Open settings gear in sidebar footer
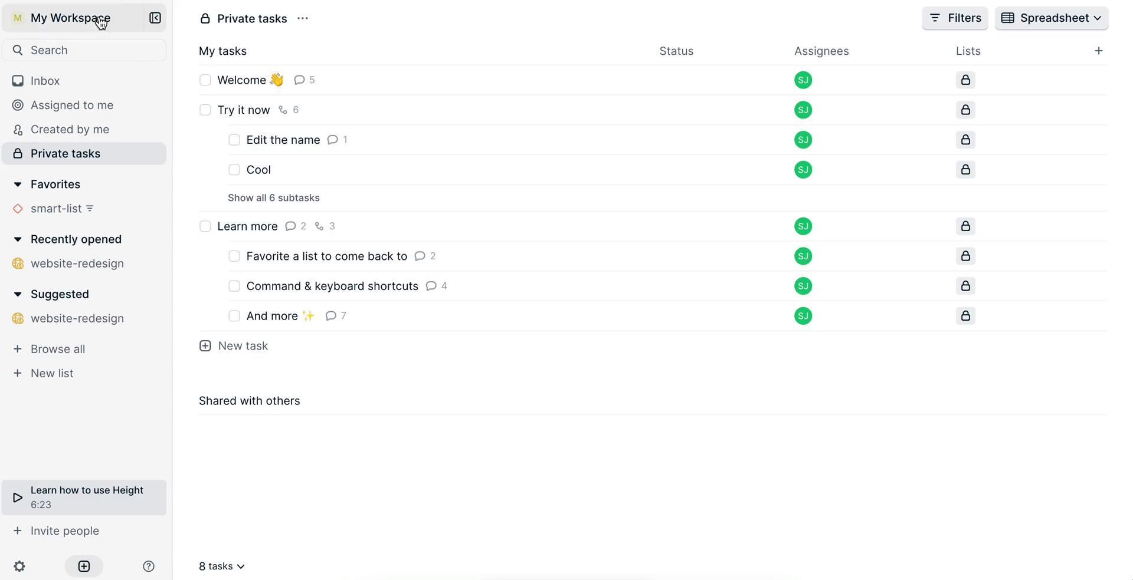The image size is (1133, 580). [x=19, y=566]
